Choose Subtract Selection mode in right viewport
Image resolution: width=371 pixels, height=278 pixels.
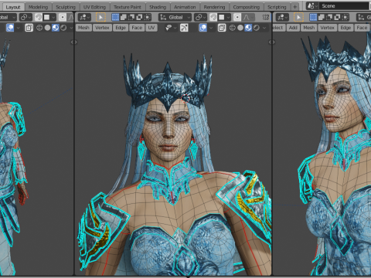pyautogui.click(x=329, y=17)
